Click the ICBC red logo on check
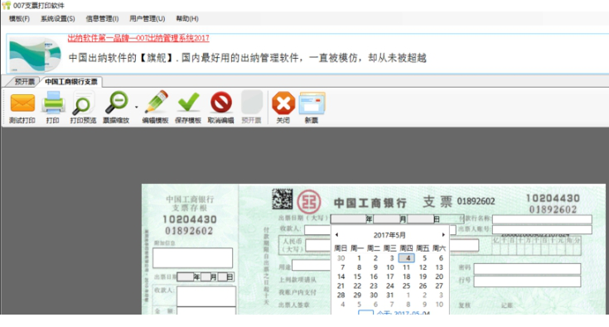 [309, 202]
